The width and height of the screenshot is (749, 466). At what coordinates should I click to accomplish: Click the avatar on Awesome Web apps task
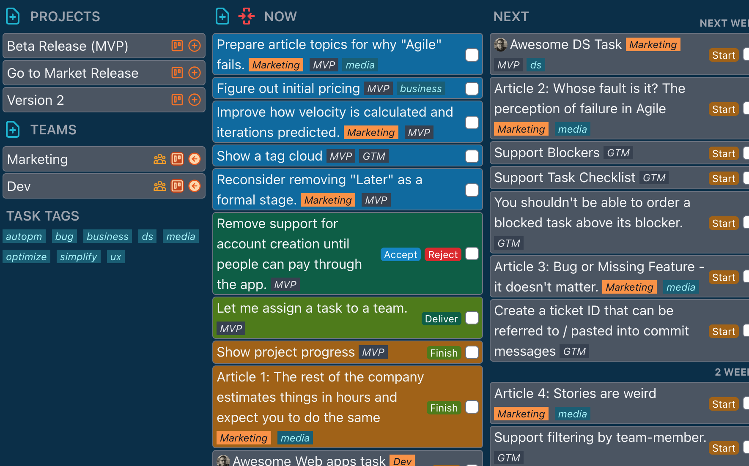click(x=224, y=461)
